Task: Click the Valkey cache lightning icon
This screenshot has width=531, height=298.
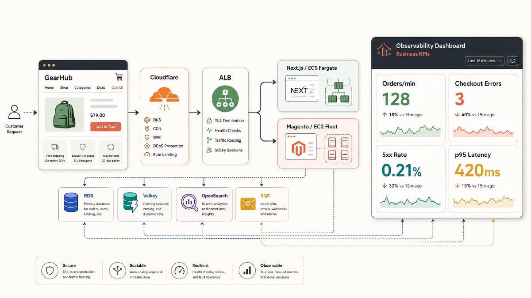Action: tap(131, 202)
